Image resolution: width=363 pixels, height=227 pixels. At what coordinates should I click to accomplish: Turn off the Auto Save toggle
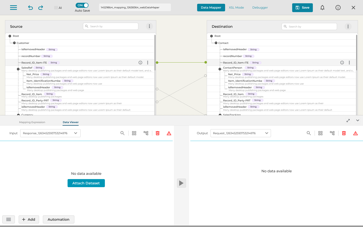(x=82, y=5)
